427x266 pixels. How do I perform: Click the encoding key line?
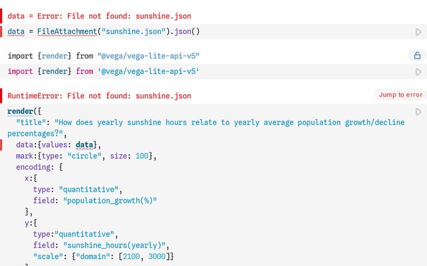[39, 167]
